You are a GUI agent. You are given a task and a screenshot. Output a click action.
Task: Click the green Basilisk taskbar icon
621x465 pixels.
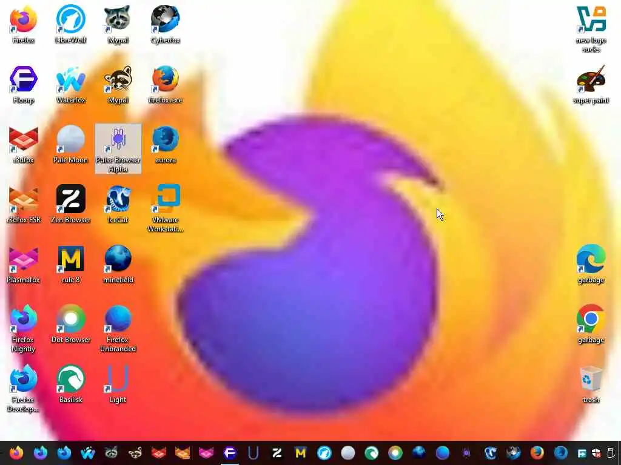coord(372,453)
